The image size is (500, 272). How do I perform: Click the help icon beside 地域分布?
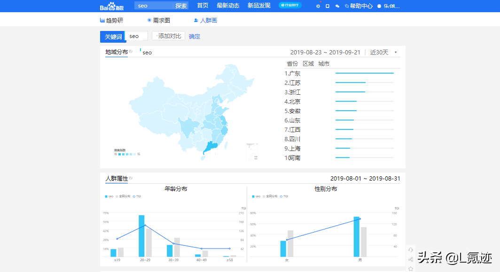(x=131, y=52)
